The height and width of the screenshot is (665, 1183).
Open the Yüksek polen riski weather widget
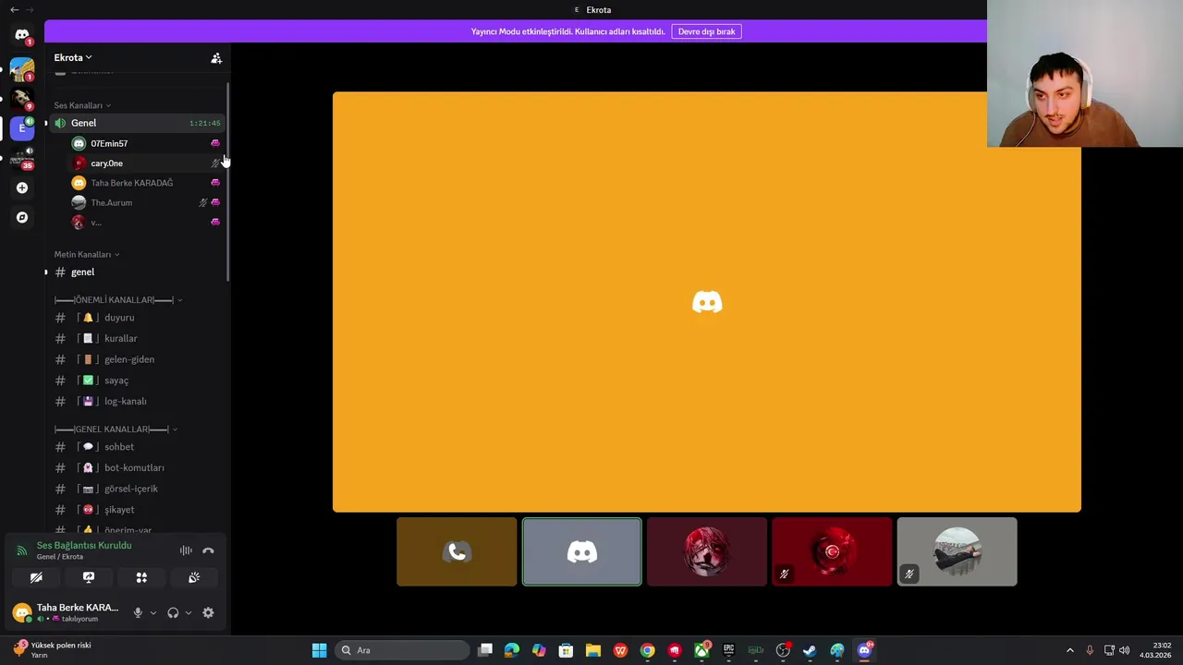pos(52,649)
